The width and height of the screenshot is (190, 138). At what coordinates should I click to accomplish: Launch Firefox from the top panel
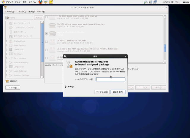pyautogui.click(x=40, y=2)
